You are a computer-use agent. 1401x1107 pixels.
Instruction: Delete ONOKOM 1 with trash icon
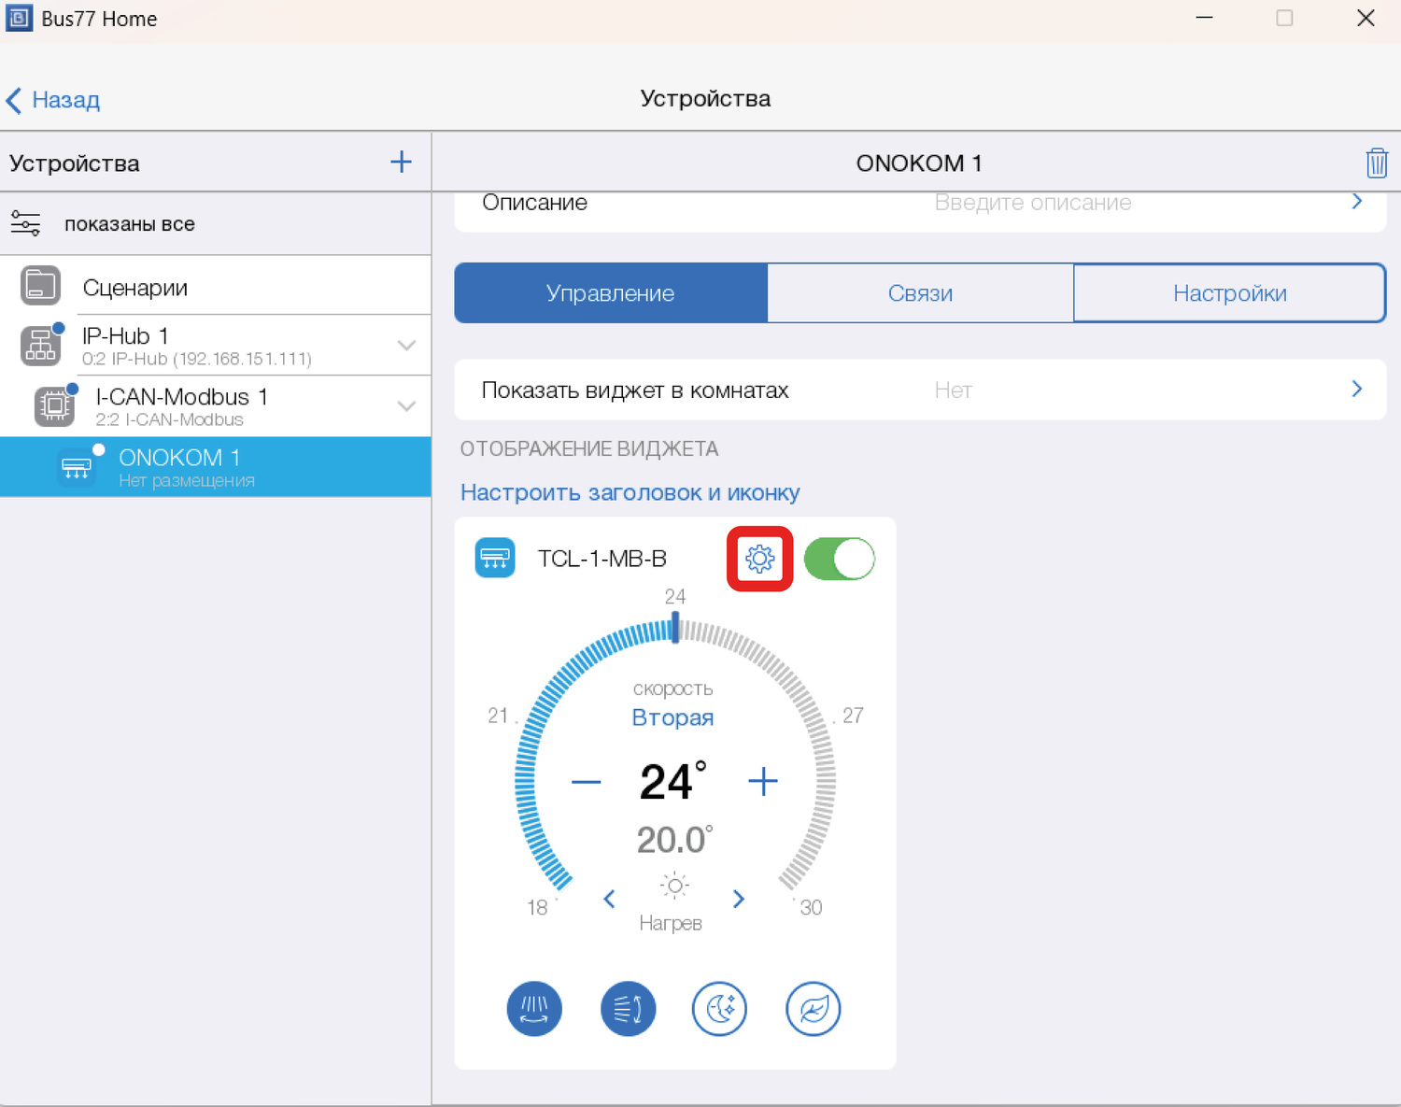pyautogui.click(x=1376, y=163)
